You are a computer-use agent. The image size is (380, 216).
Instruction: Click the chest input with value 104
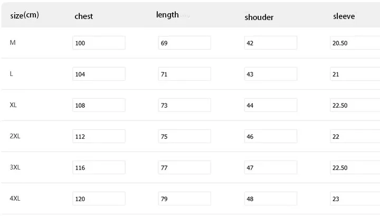pyautogui.click(x=99, y=74)
